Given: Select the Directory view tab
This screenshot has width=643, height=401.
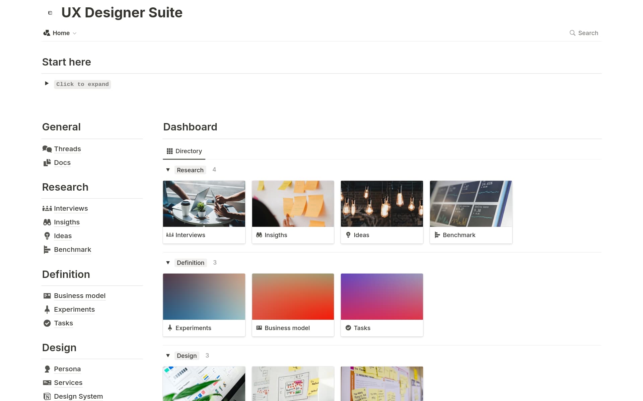Looking at the screenshot, I should (184, 151).
